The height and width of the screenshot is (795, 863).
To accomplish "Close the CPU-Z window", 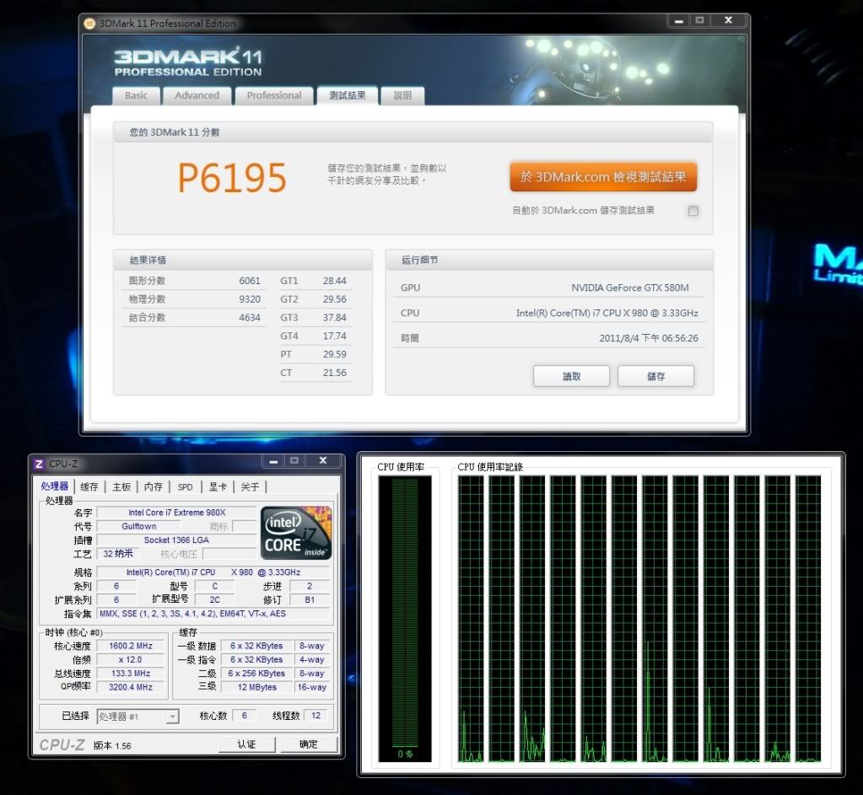I will click(323, 460).
